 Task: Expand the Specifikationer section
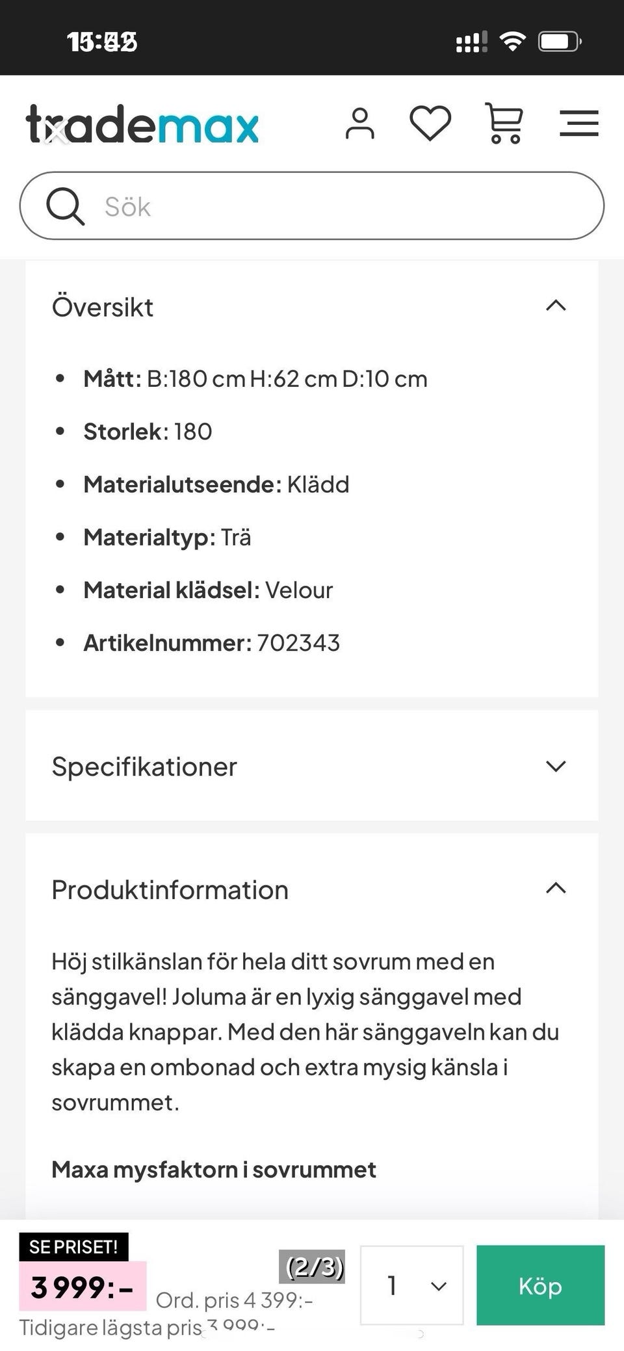(556, 766)
